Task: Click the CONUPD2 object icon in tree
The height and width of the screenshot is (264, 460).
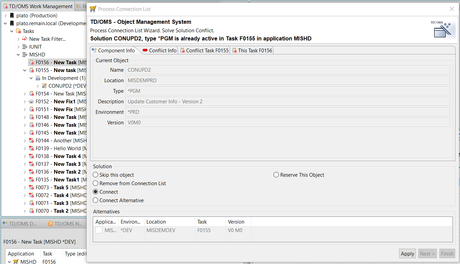Action: [44, 86]
